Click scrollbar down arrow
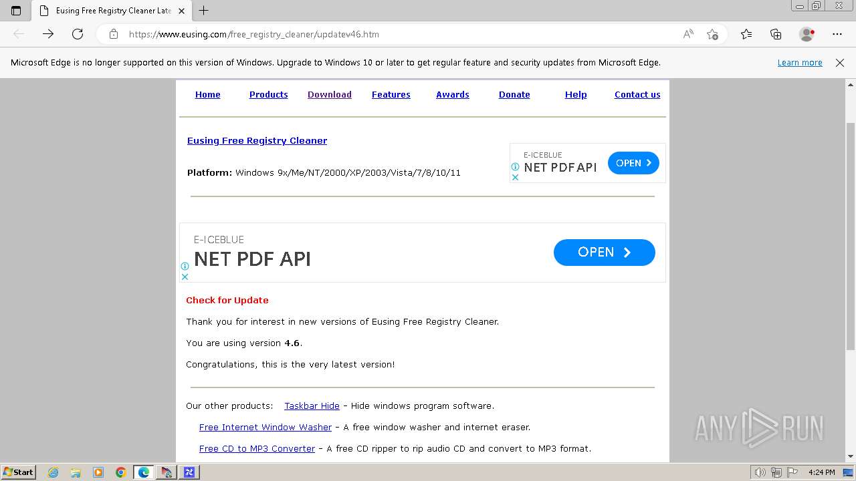This screenshot has height=481, width=856. coord(851,456)
